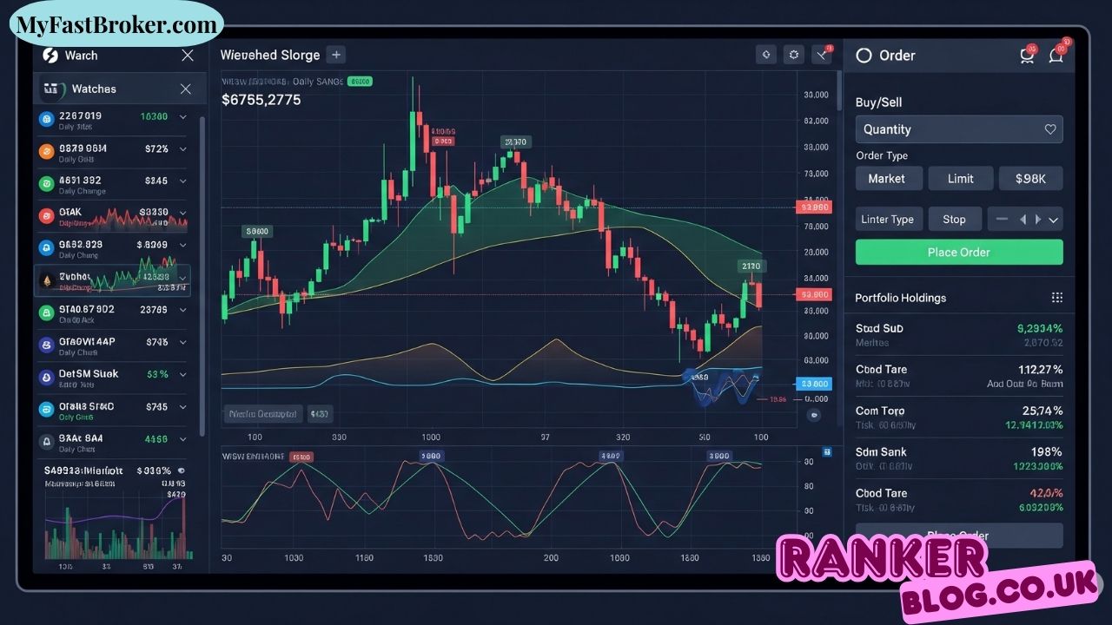Open the settings gear above the chart
This screenshot has height=625, width=1112.
(793, 54)
